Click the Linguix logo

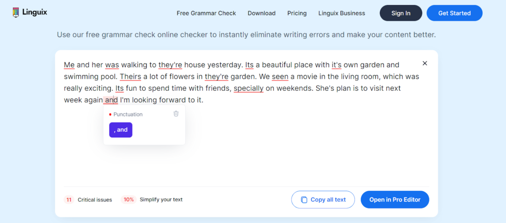click(x=30, y=12)
